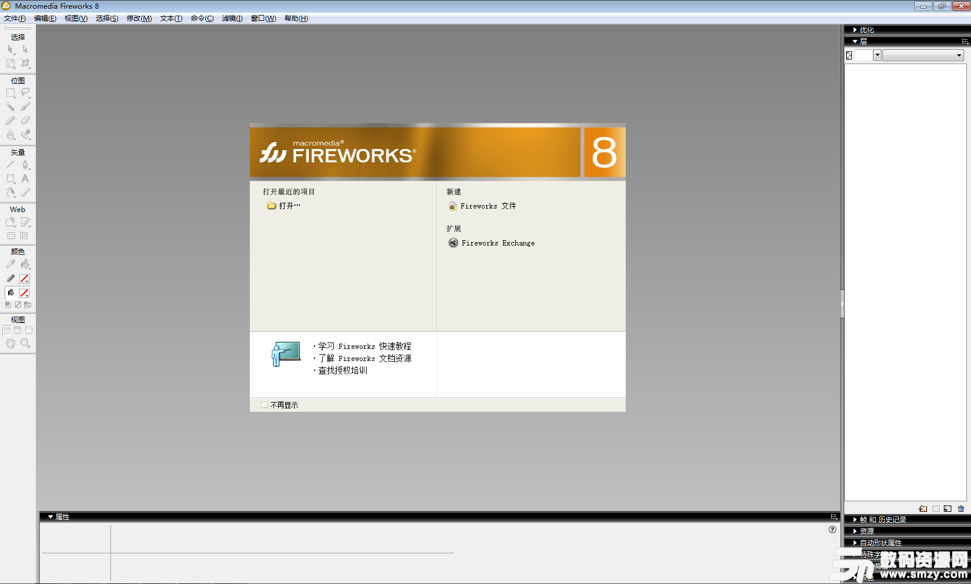Set default stroke and fill colors
The image size is (971, 584).
[x=8, y=304]
